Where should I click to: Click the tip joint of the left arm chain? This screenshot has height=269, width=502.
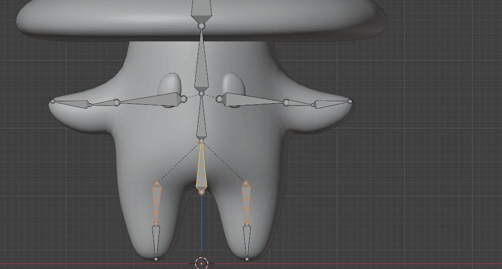coord(52,102)
